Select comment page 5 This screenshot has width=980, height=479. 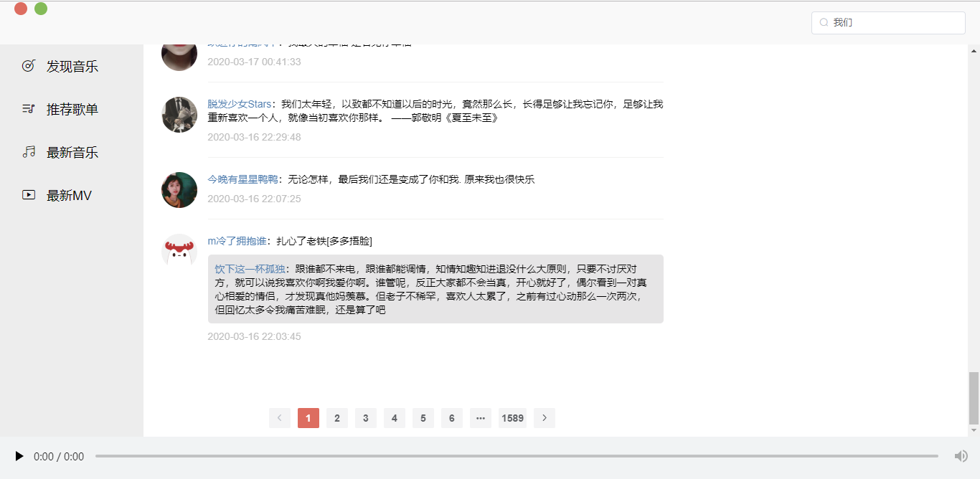coord(423,418)
